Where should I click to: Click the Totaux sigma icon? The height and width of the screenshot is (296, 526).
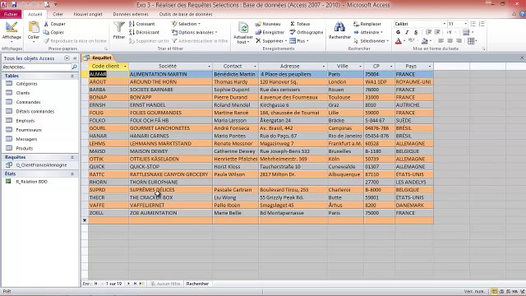tap(293, 24)
